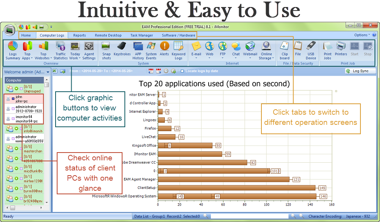Viewport: 380px width, 222px height.
Task: Click the blue help question-mark icon
Action: (x=374, y=35)
